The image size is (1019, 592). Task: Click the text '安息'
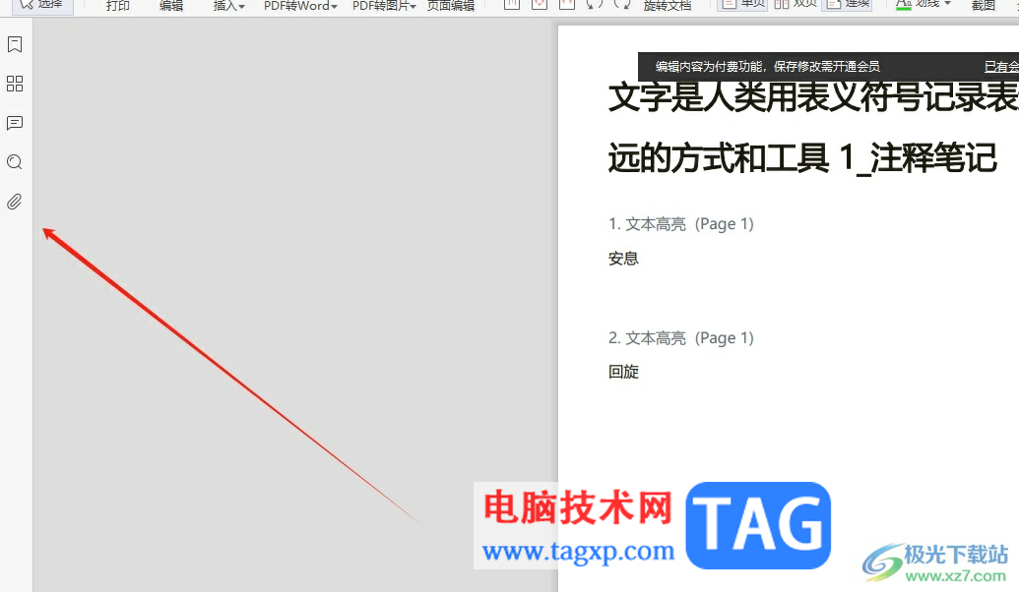(624, 259)
